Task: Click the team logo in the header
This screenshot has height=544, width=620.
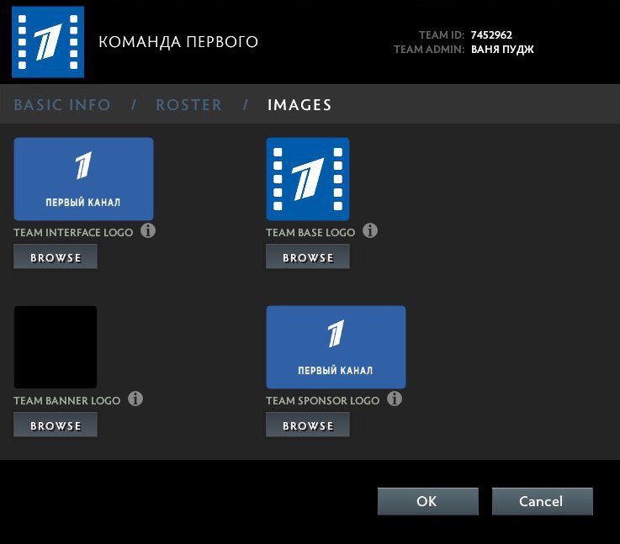Action: point(48,42)
